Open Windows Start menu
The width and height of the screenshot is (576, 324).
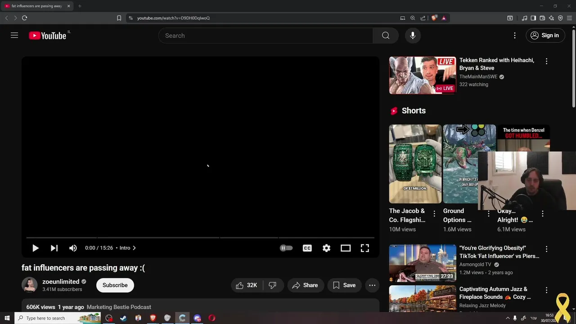coord(7,318)
